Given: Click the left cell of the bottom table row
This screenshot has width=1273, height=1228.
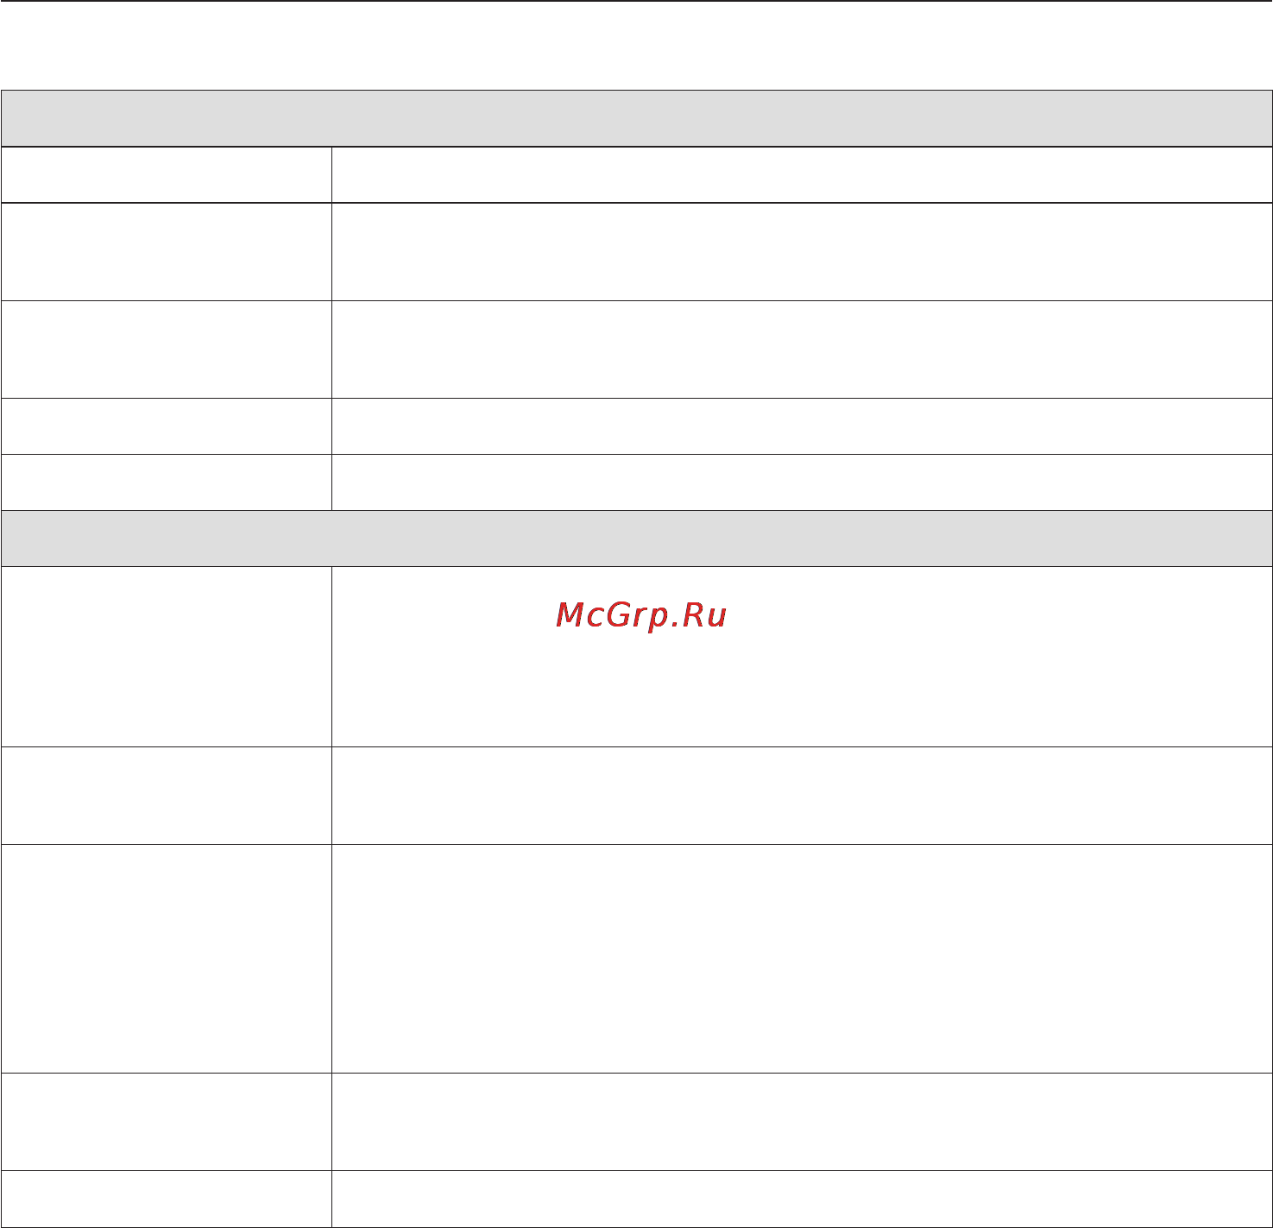Looking at the screenshot, I should [x=167, y=1199].
